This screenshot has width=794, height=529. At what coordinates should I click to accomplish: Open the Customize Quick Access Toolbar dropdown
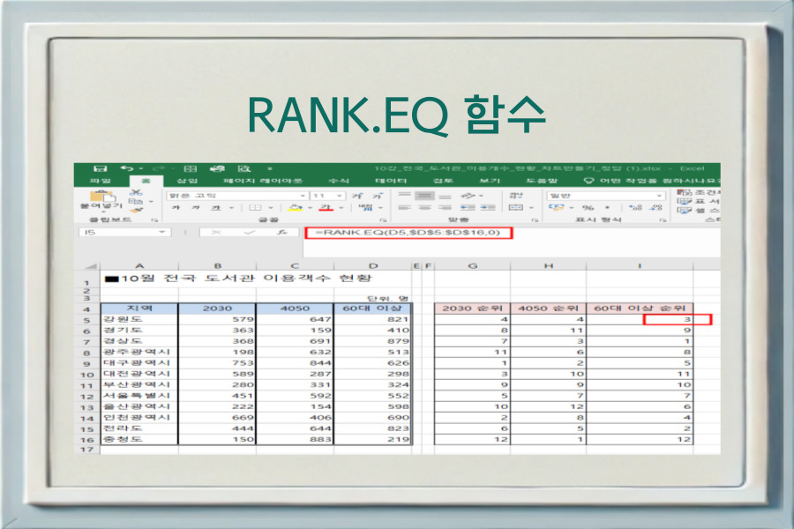(x=269, y=169)
